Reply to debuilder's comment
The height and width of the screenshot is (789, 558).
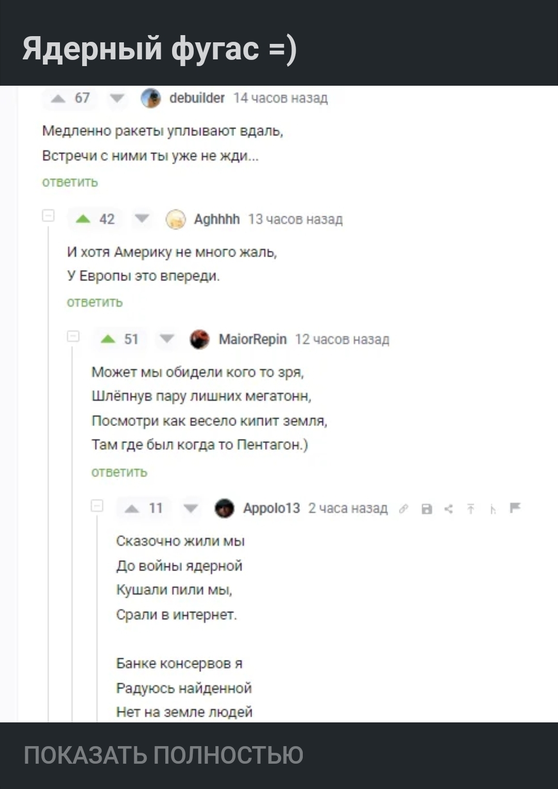click(70, 182)
